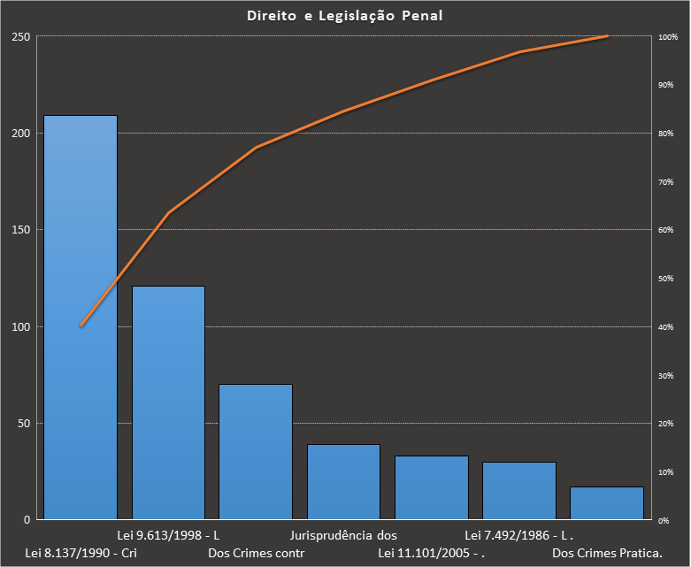The image size is (691, 567).
Task: Select the fifth bar for Lei 11.101/2005
Action: 431,487
